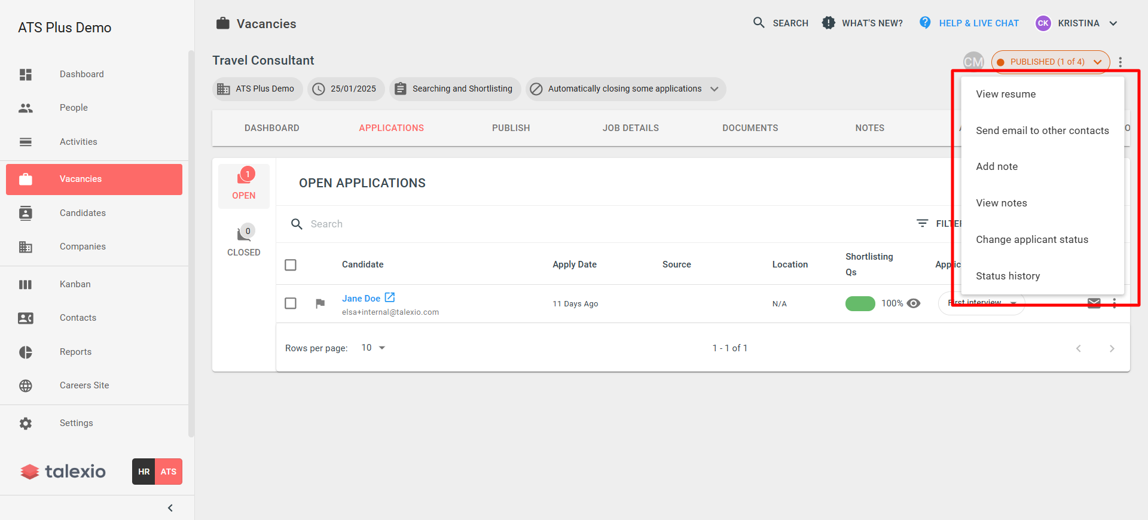Switch to the PUBLISH tab

[x=511, y=128]
